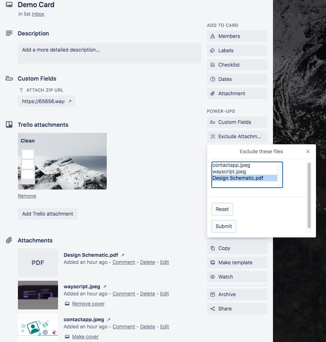Click the external link arrow beside wayscript.jpeg
This screenshot has height=342, width=326.
(x=104, y=286)
